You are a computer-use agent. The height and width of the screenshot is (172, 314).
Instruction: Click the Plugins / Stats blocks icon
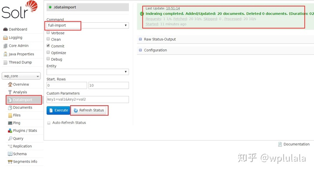click(10, 131)
